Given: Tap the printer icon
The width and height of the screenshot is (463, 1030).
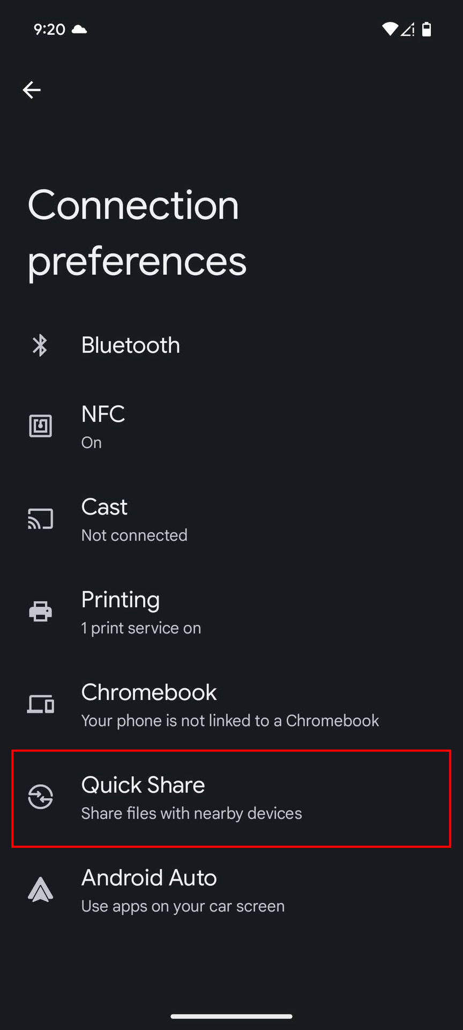Looking at the screenshot, I should point(40,612).
